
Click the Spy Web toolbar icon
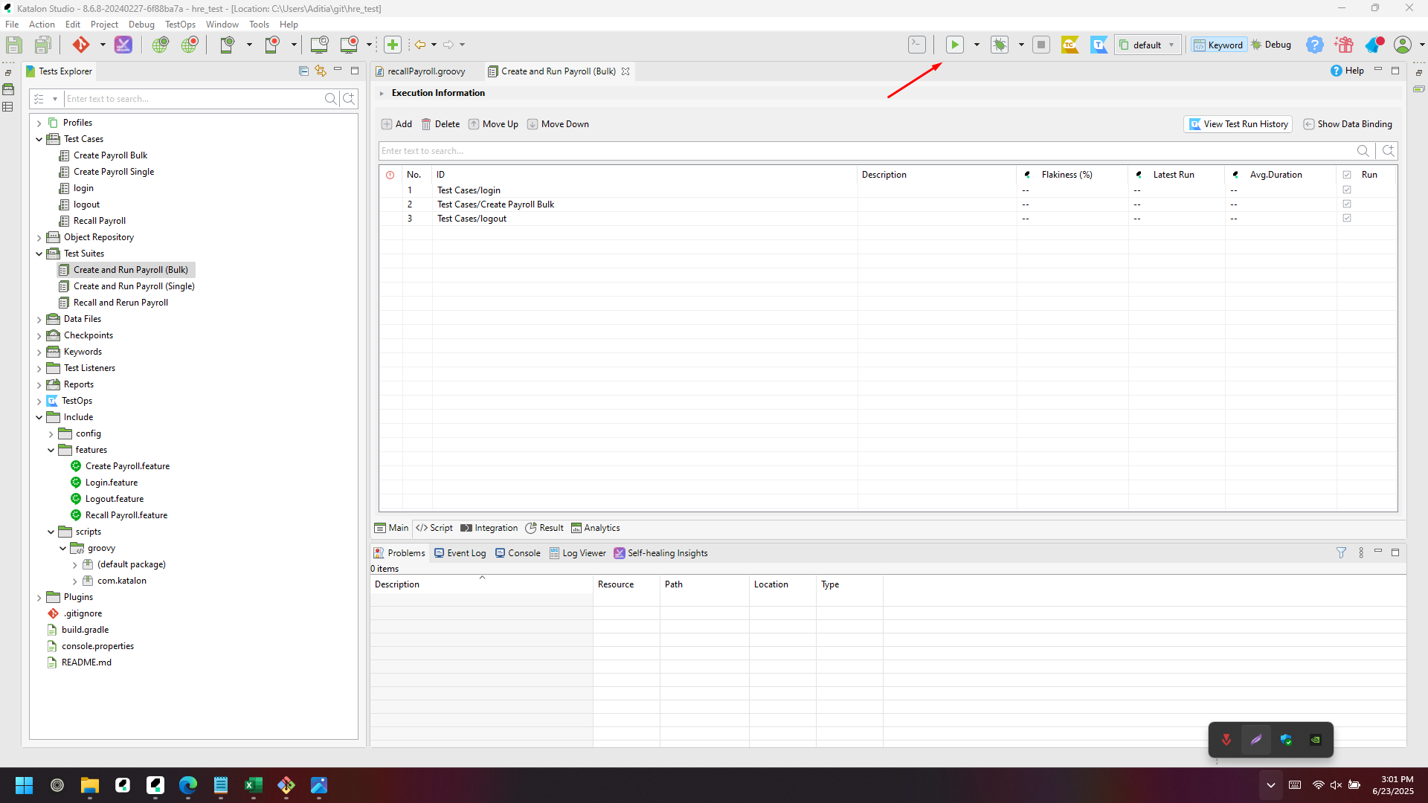[x=160, y=45]
